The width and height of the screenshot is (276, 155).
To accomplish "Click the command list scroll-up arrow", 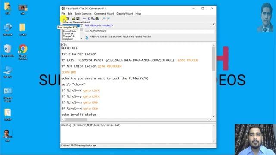I will [81, 26].
